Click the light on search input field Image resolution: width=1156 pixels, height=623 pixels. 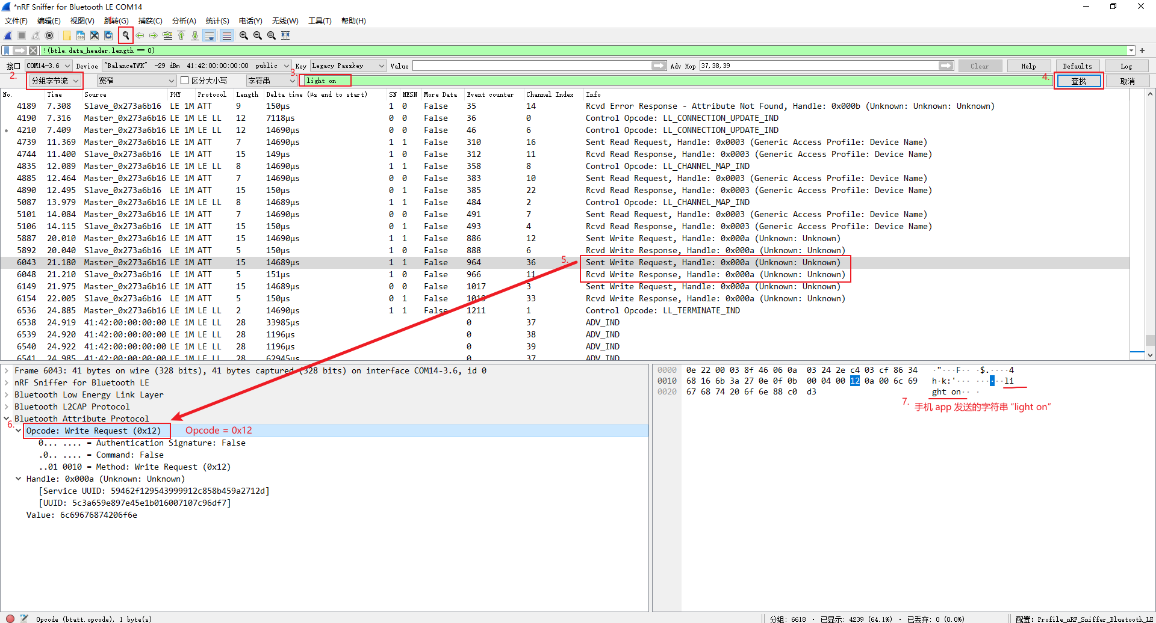tap(677, 81)
